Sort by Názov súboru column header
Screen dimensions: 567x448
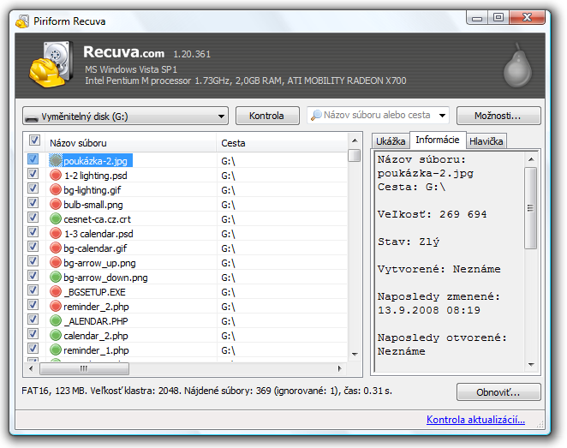[130, 143]
